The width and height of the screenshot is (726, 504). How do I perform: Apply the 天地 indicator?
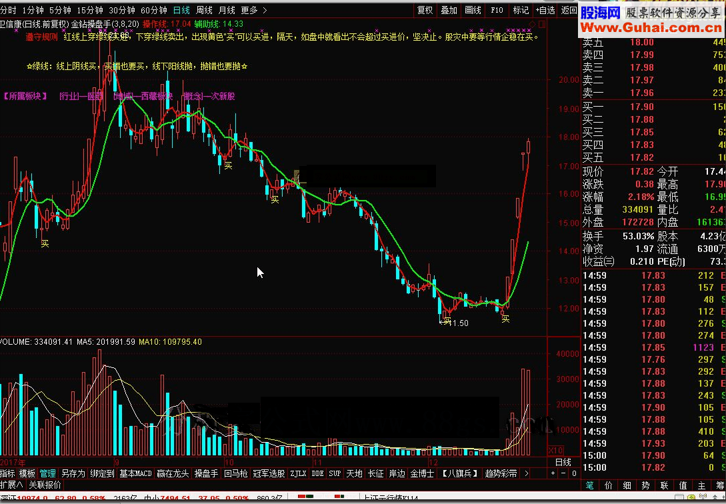[x=354, y=473]
